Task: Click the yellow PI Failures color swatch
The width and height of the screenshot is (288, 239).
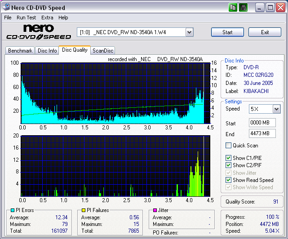Action: (x=84, y=210)
